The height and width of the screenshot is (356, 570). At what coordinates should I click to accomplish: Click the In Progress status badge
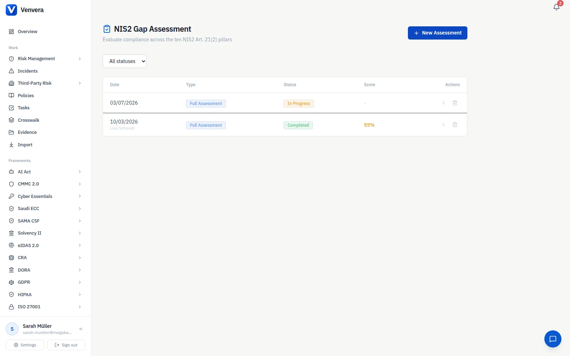click(x=299, y=104)
